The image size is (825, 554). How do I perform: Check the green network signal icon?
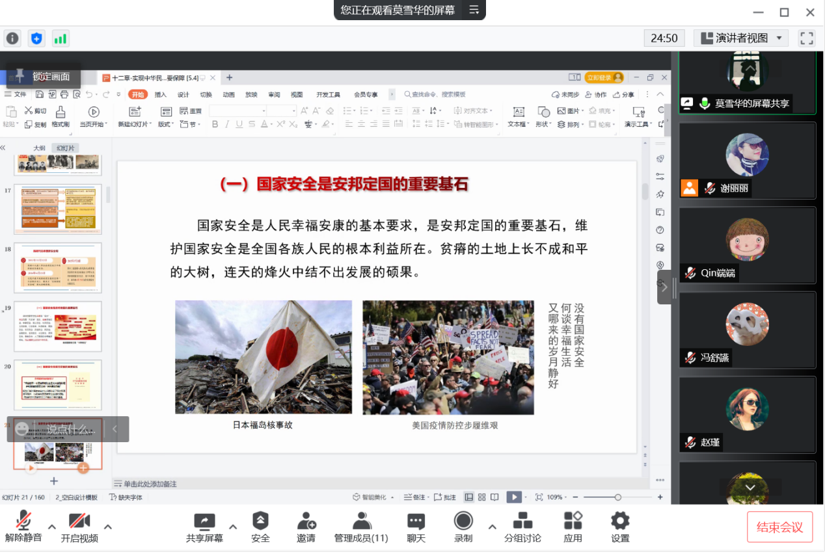pyautogui.click(x=61, y=38)
